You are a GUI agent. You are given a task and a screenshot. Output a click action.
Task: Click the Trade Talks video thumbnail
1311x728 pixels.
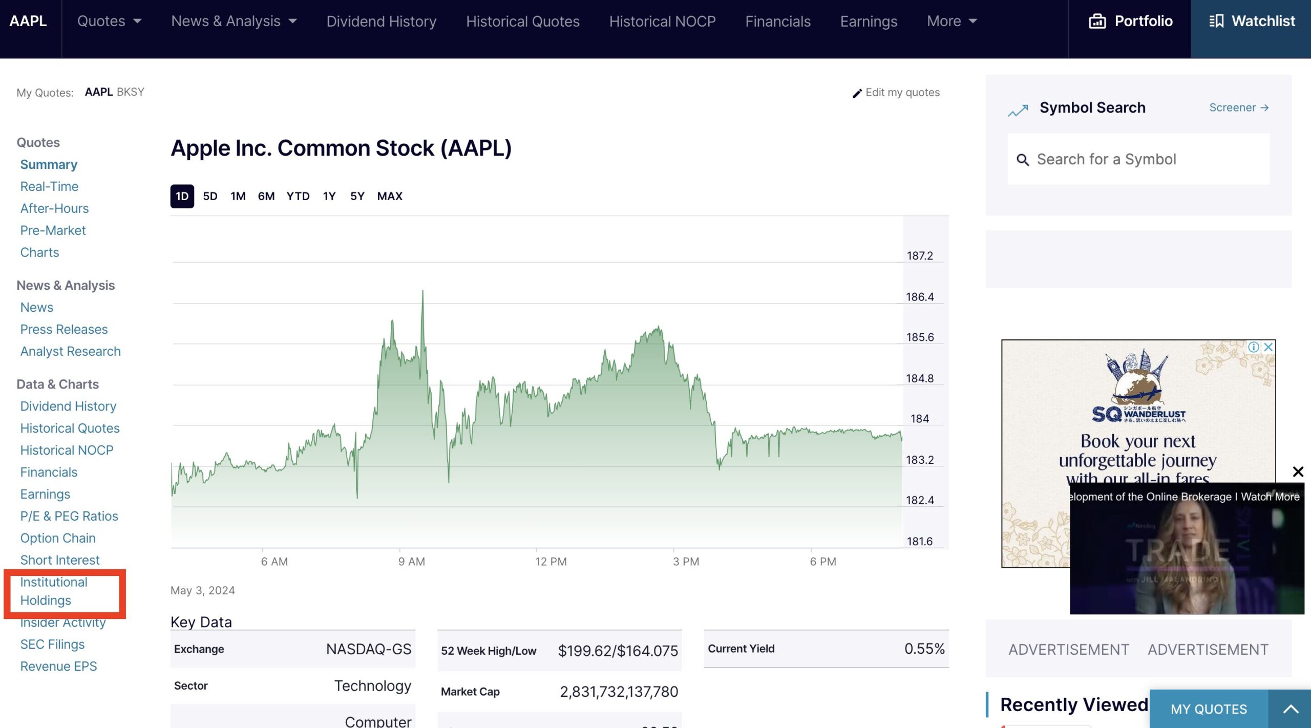1187,548
